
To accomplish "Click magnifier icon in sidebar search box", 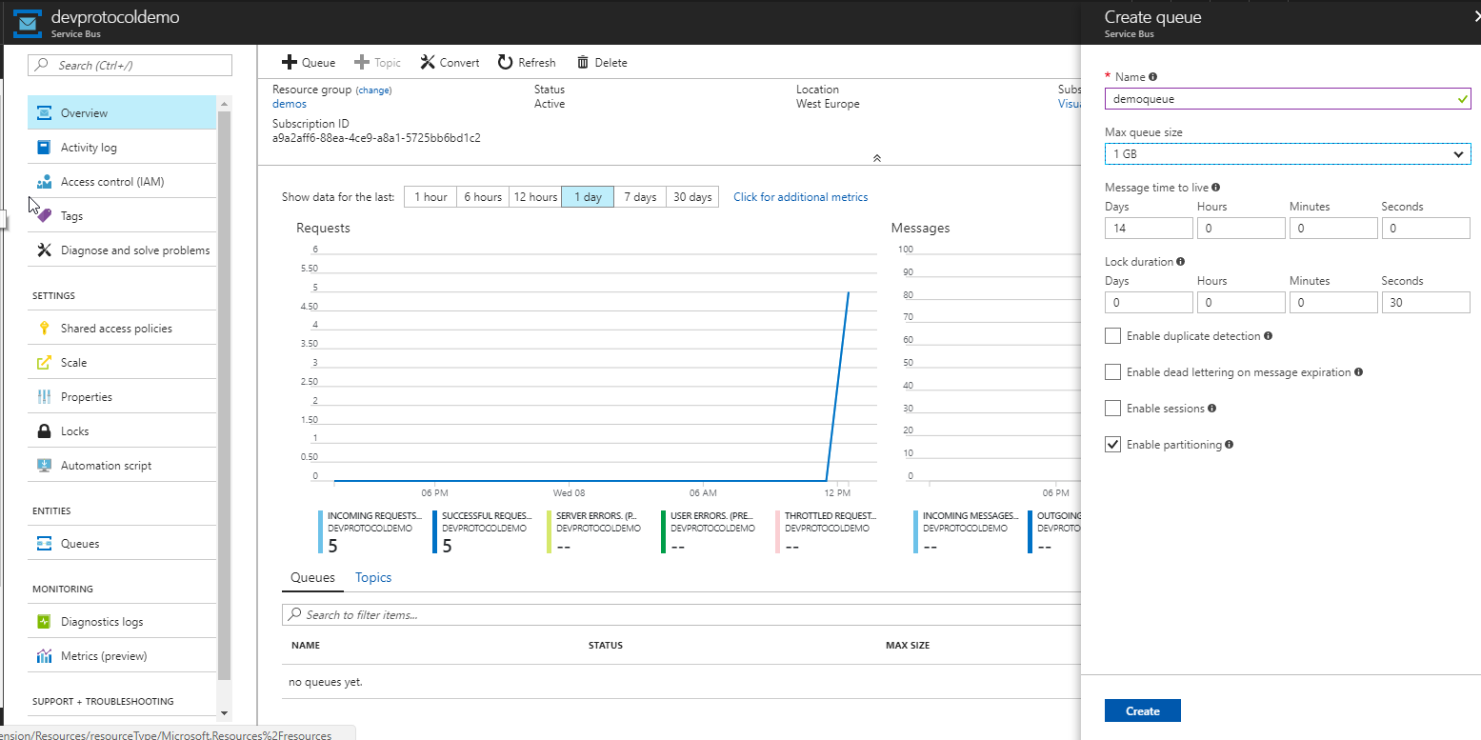I will coord(43,66).
